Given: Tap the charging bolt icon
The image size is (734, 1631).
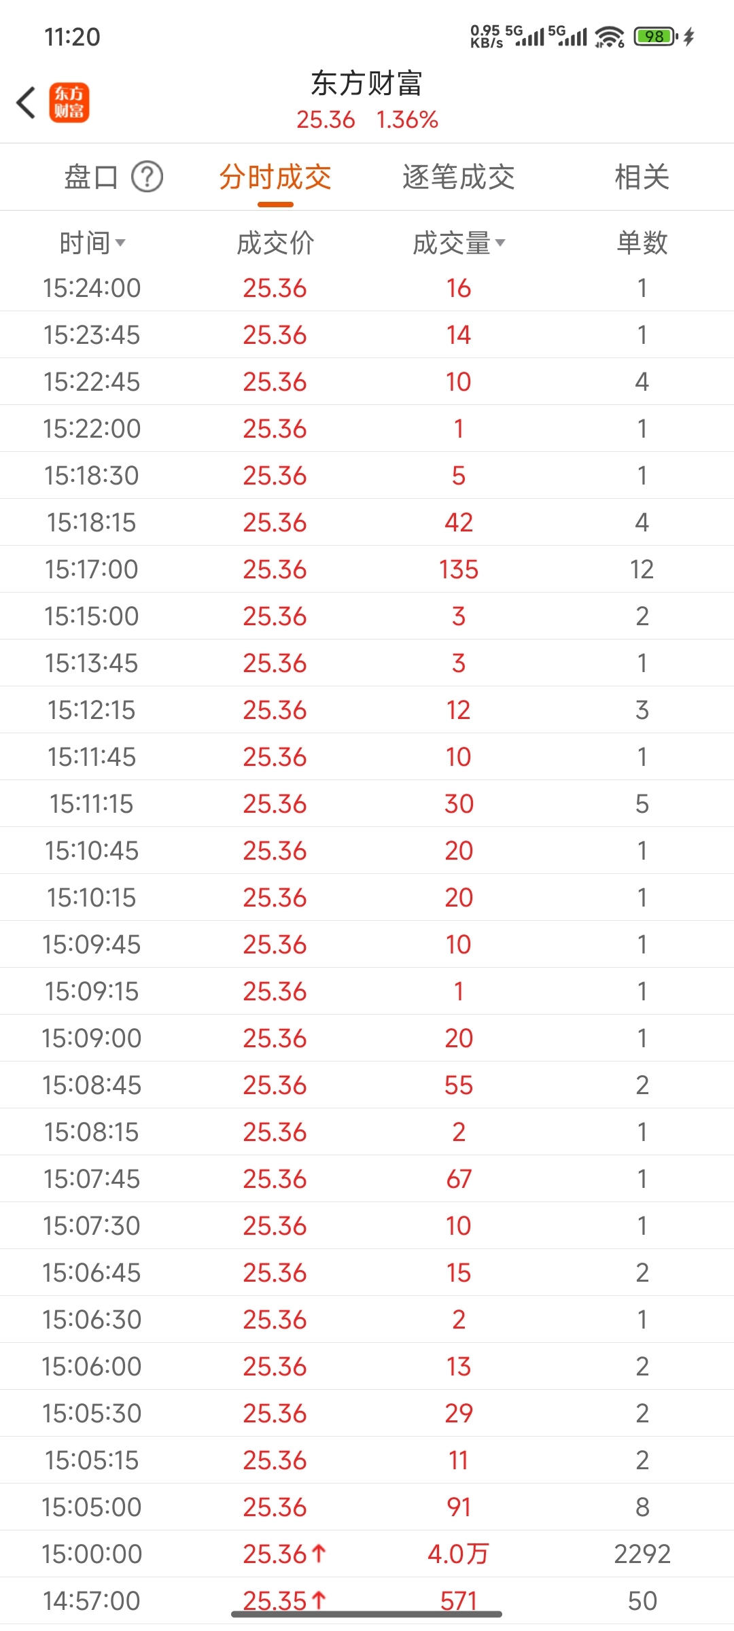Looking at the screenshot, I should coord(689,37).
